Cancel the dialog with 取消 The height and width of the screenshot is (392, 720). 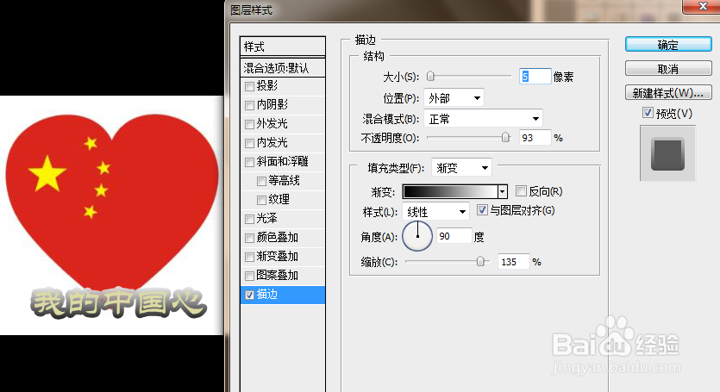[668, 69]
